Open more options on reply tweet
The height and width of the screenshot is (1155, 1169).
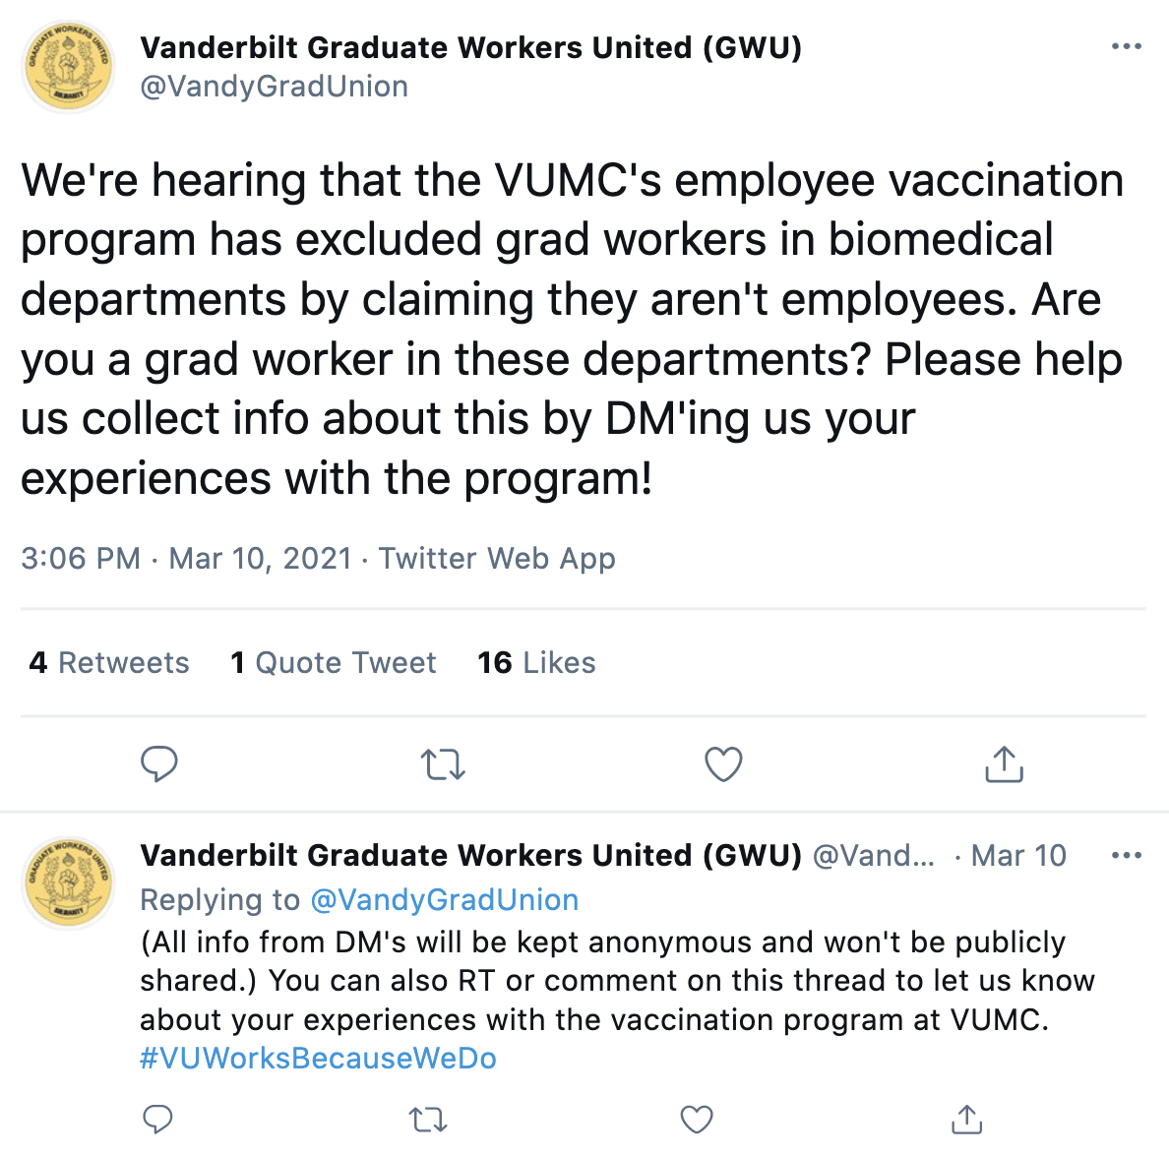pyautogui.click(x=1126, y=856)
